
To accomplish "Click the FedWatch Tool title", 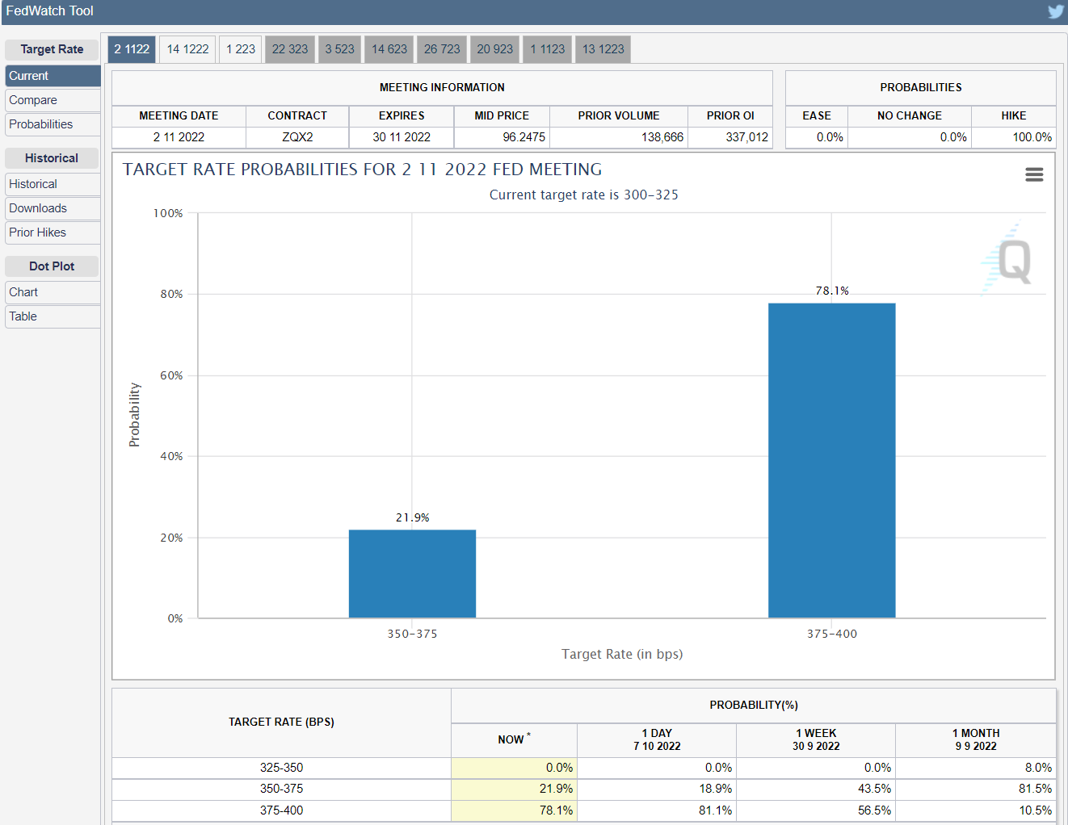I will pyautogui.click(x=49, y=11).
